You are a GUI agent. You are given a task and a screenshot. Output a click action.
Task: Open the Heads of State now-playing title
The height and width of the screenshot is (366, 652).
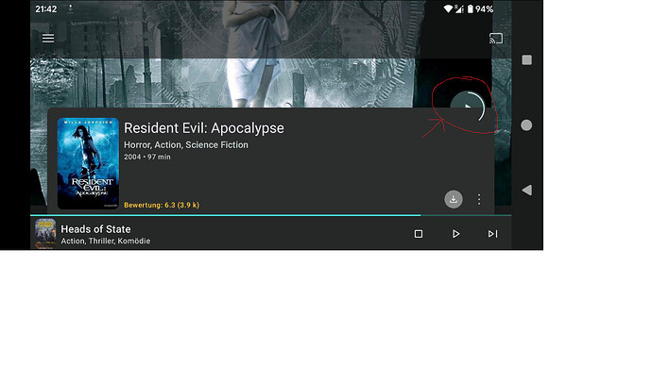click(95, 229)
